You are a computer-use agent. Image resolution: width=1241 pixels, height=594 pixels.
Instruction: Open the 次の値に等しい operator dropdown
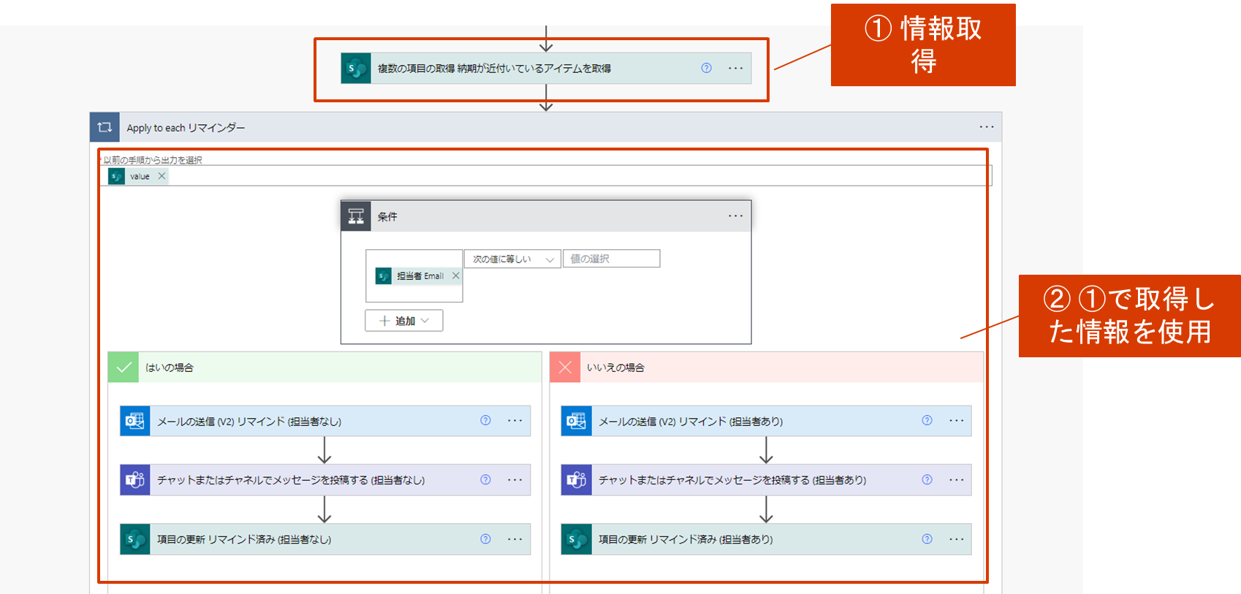[x=512, y=259]
